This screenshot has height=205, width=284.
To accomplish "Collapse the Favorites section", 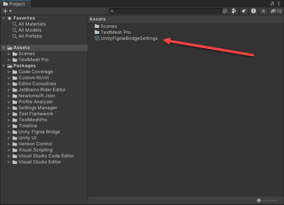I will point(4,18).
